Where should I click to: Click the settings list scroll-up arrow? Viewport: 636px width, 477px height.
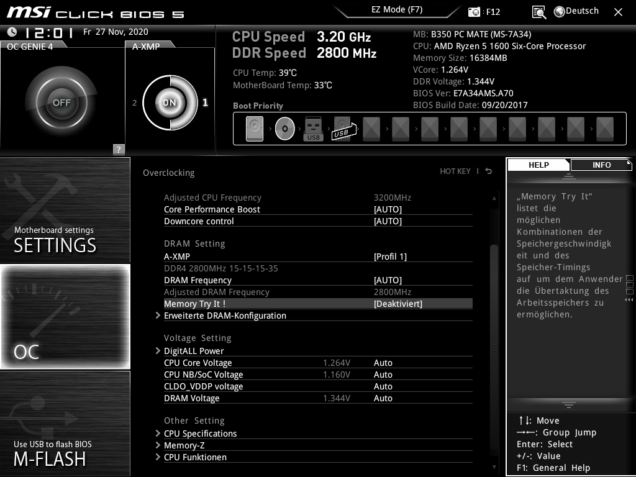point(494,198)
